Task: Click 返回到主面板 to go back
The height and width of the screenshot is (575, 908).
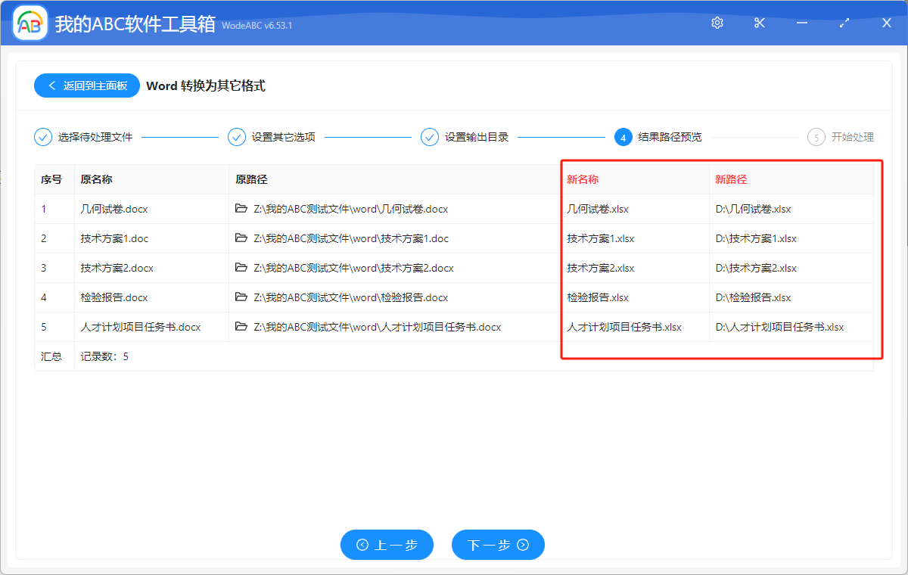Action: pos(86,85)
